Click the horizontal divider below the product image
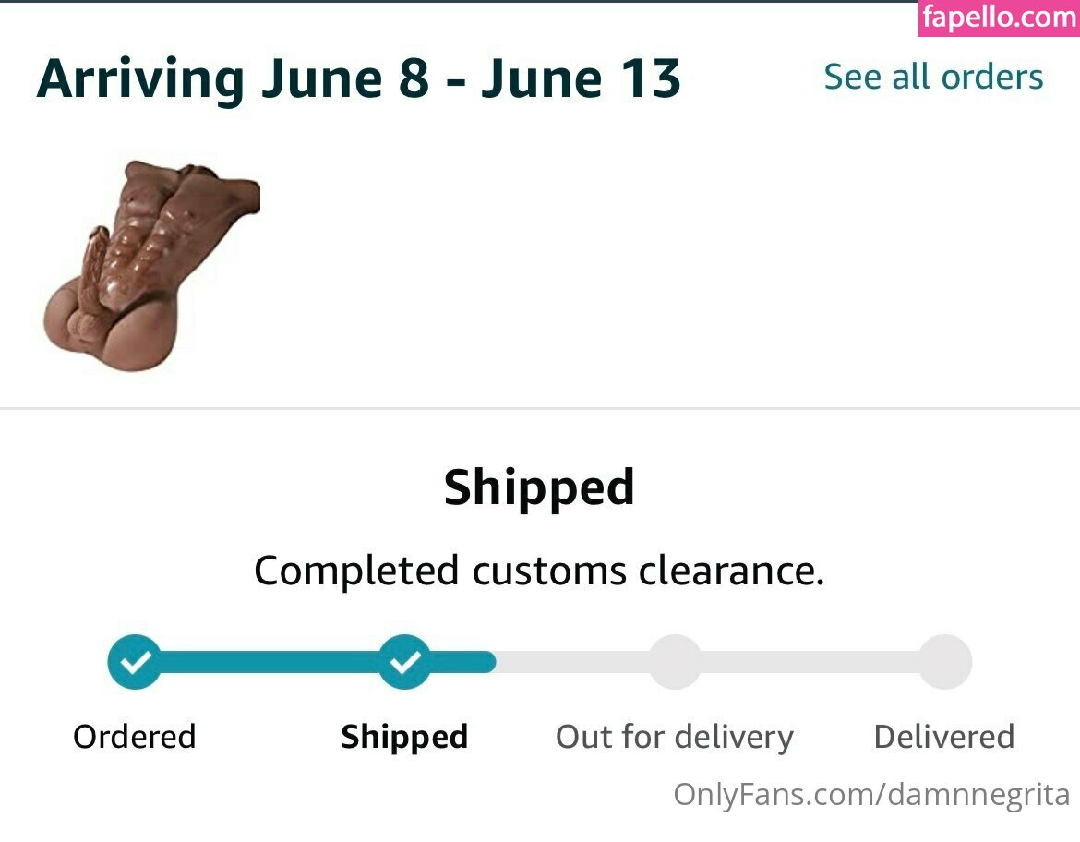Image resolution: width=1080 pixels, height=842 pixels. coord(540,407)
